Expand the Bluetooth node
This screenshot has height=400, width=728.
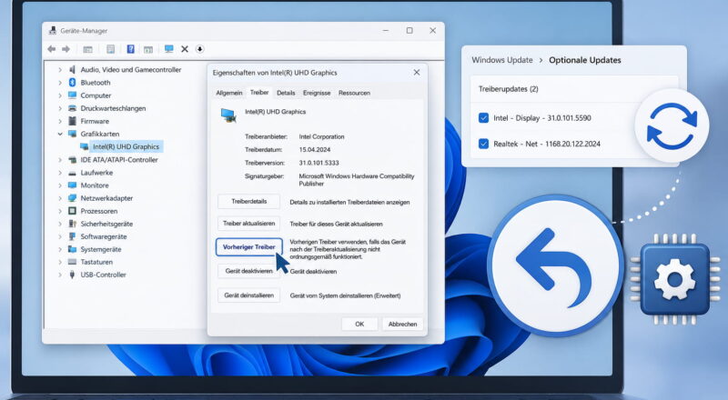(60, 83)
